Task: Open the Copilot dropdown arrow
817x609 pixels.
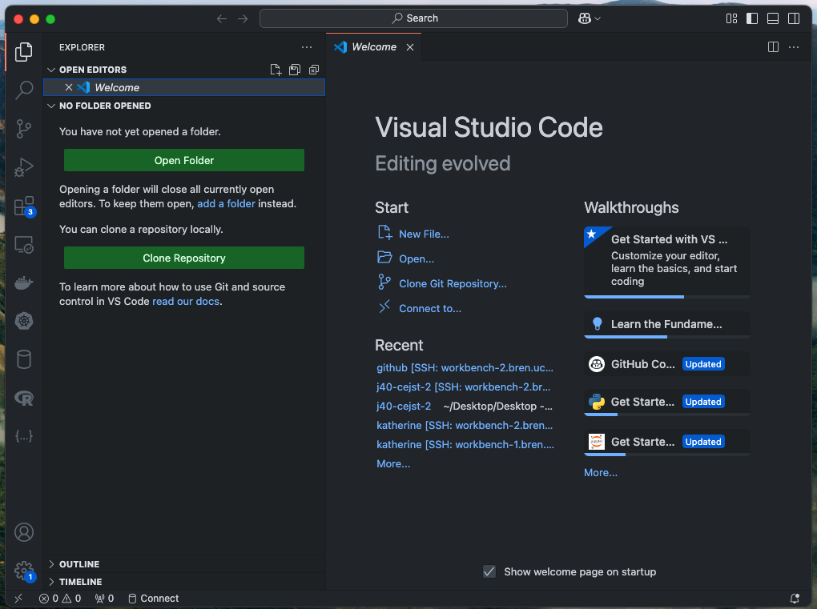Action: [x=598, y=18]
